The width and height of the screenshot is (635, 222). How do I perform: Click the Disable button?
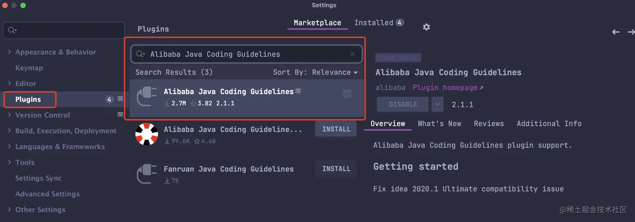click(403, 104)
